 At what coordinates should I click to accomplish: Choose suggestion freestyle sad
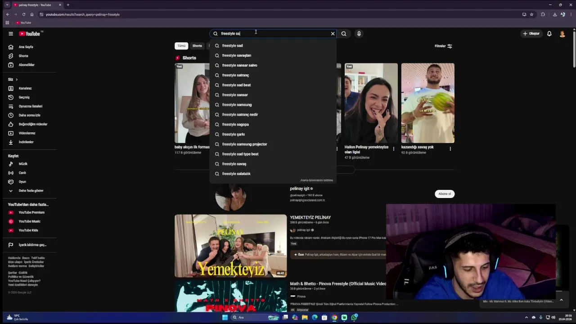[273, 45]
